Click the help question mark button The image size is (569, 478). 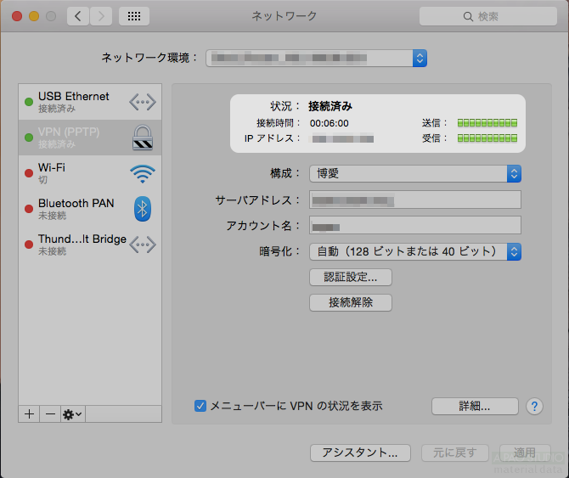point(534,406)
